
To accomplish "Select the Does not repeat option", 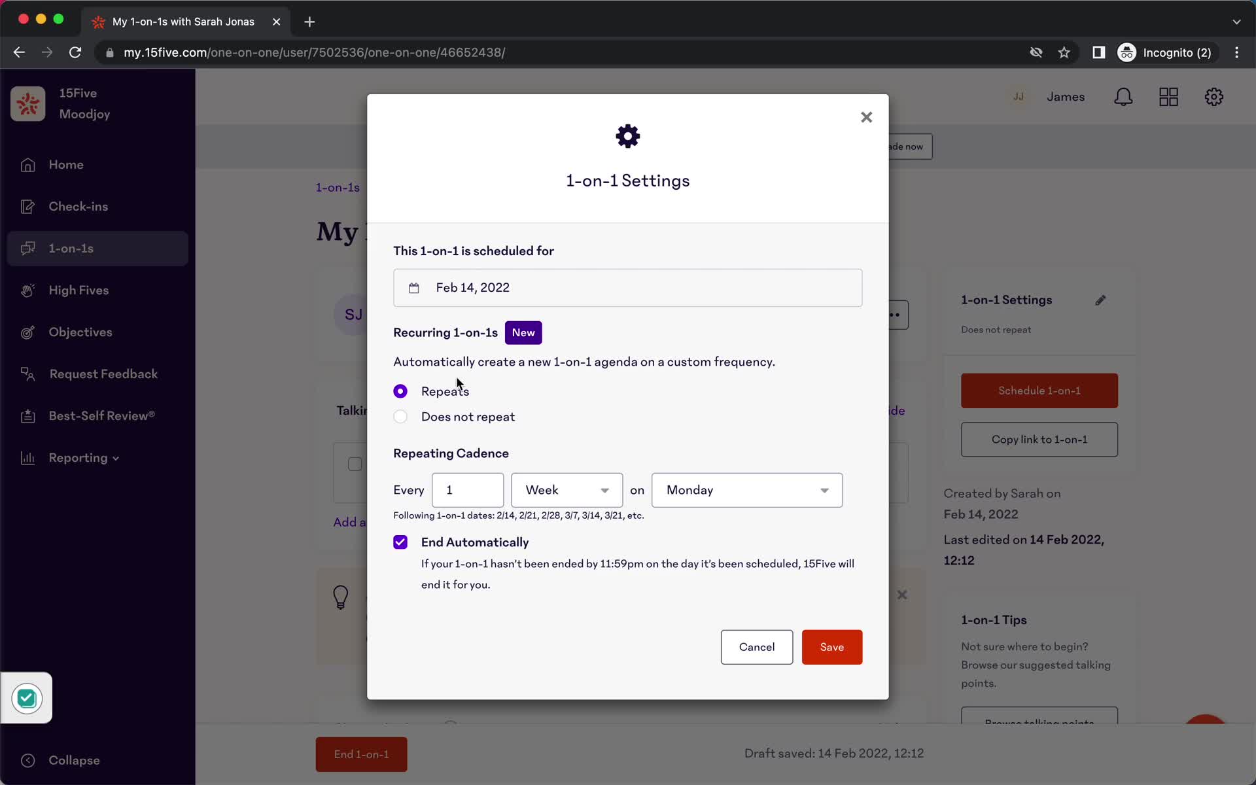I will pos(400,417).
